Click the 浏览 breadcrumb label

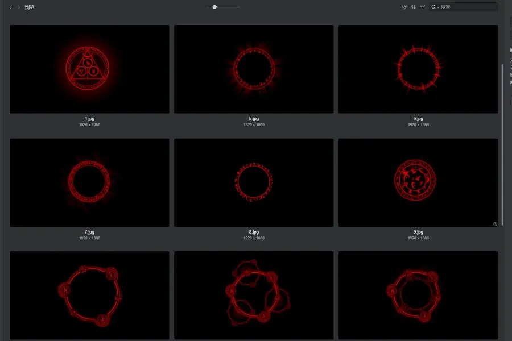pos(30,7)
